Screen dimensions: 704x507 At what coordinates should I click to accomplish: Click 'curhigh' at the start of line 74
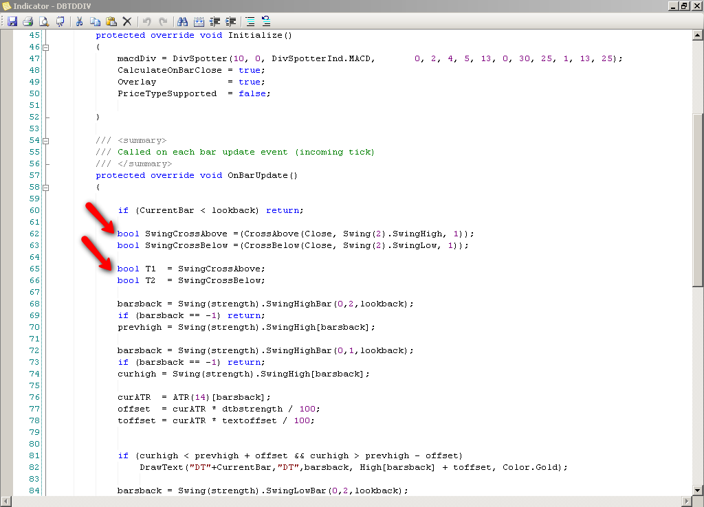[137, 373]
